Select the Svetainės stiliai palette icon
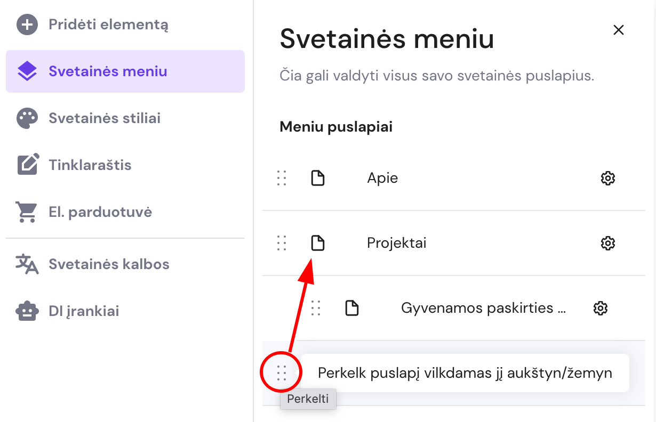656x422 pixels. click(28, 118)
